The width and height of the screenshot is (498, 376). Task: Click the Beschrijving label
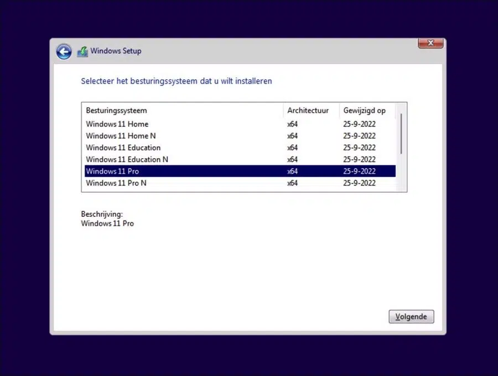pos(102,214)
